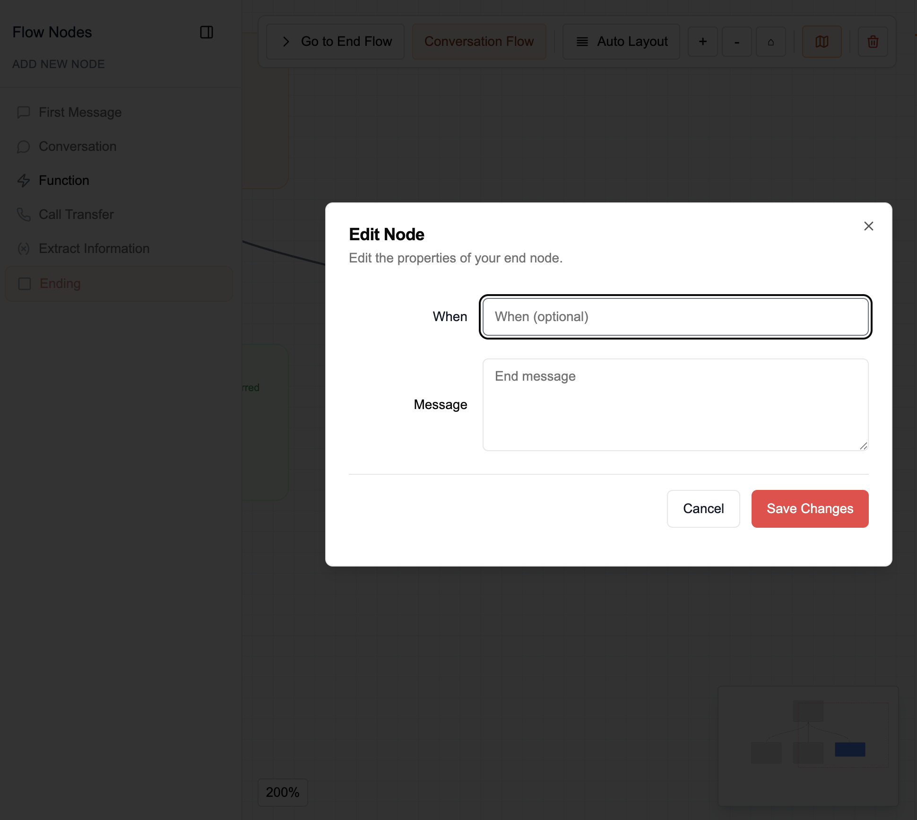
Task: Choose the Call Transfer phone icon
Action: (24, 214)
